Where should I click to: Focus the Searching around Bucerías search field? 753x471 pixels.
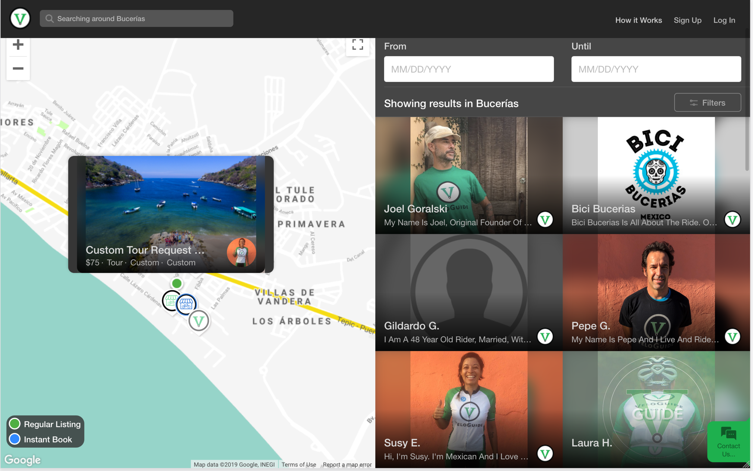pyautogui.click(x=136, y=18)
